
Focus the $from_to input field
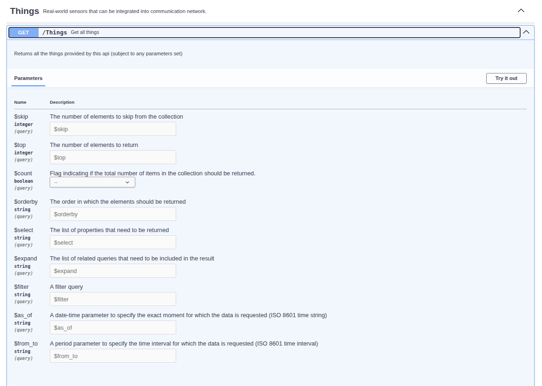(112, 356)
